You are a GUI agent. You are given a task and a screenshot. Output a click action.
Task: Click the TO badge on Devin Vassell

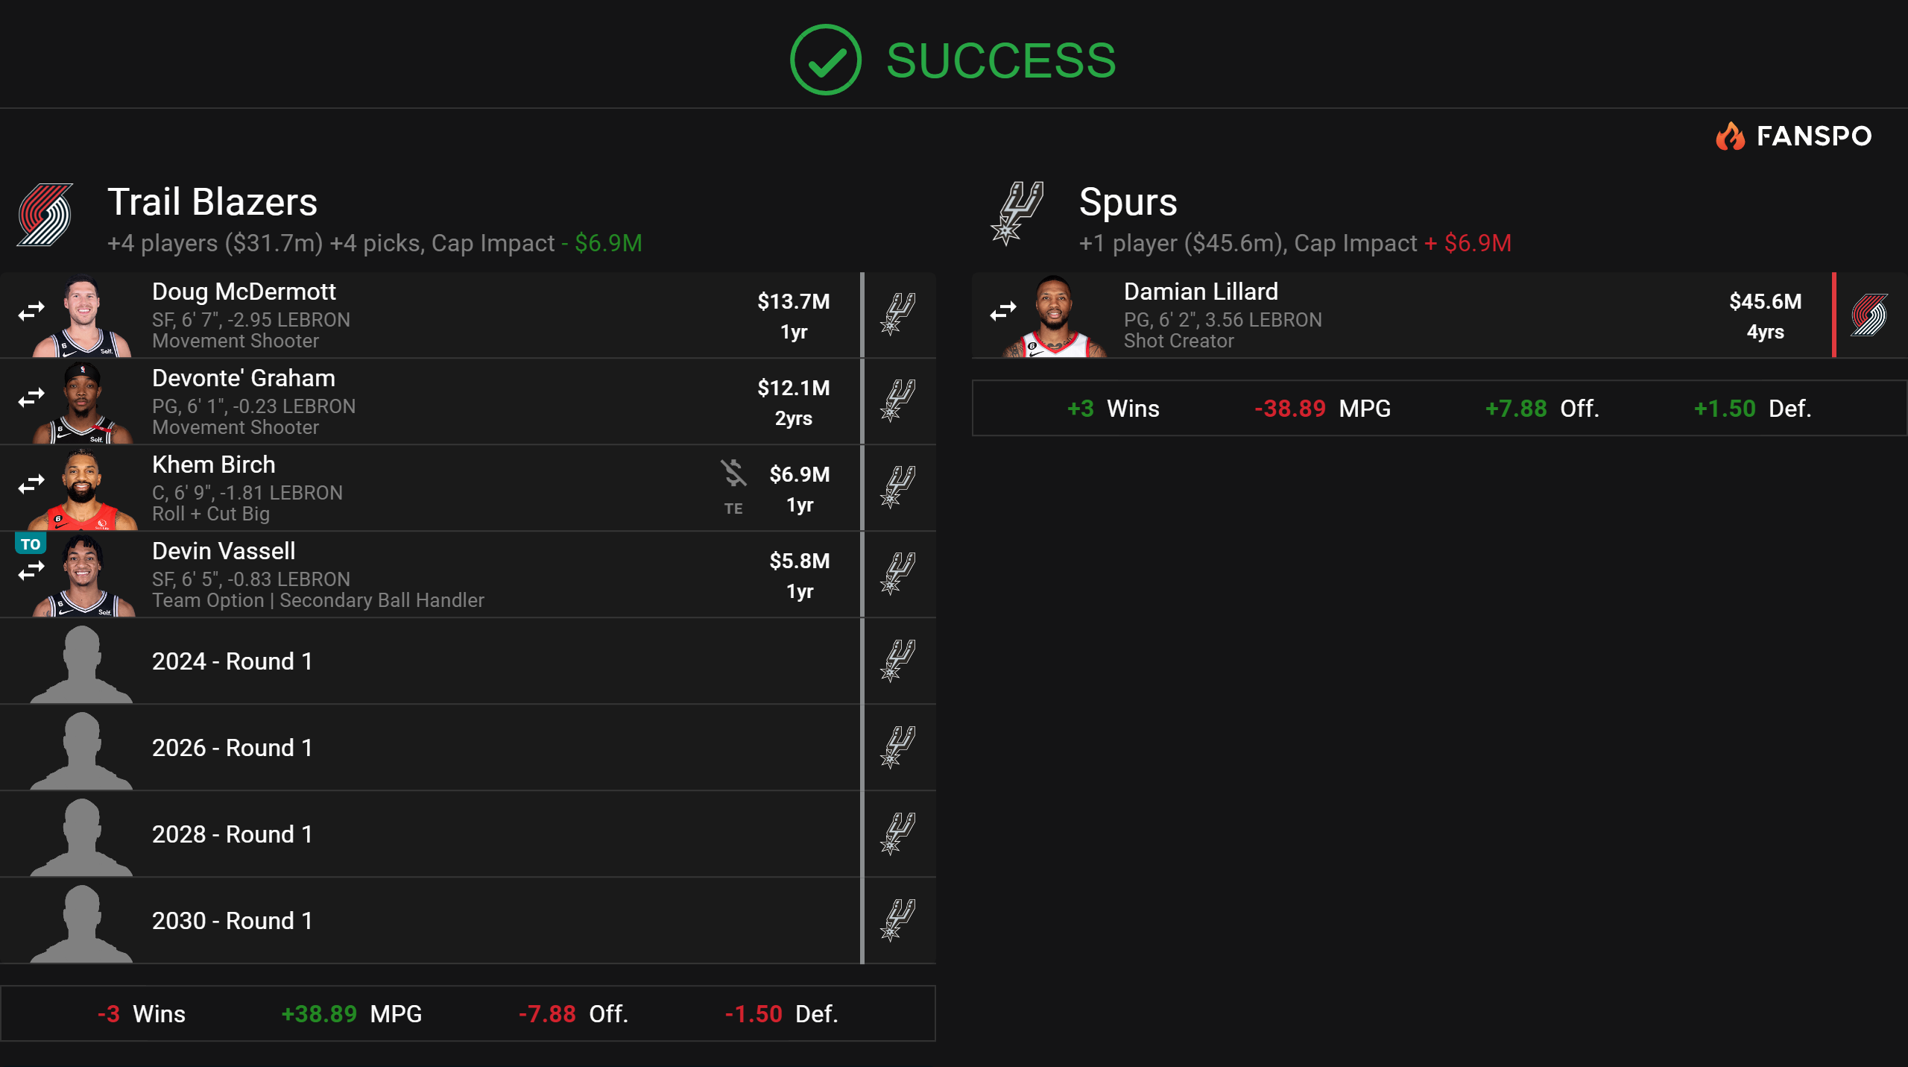[x=31, y=544]
